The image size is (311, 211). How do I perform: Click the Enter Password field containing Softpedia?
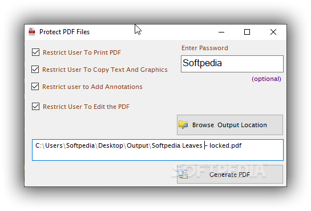[232, 64]
